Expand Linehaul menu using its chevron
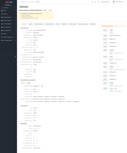Image resolution: width=127 pixels, height=153 pixels. pyautogui.click(x=15, y=34)
